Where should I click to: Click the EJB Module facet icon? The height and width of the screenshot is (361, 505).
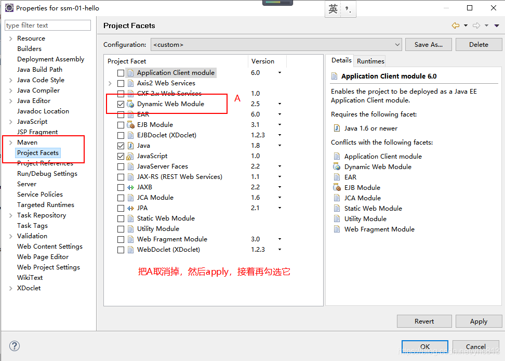(x=130, y=125)
